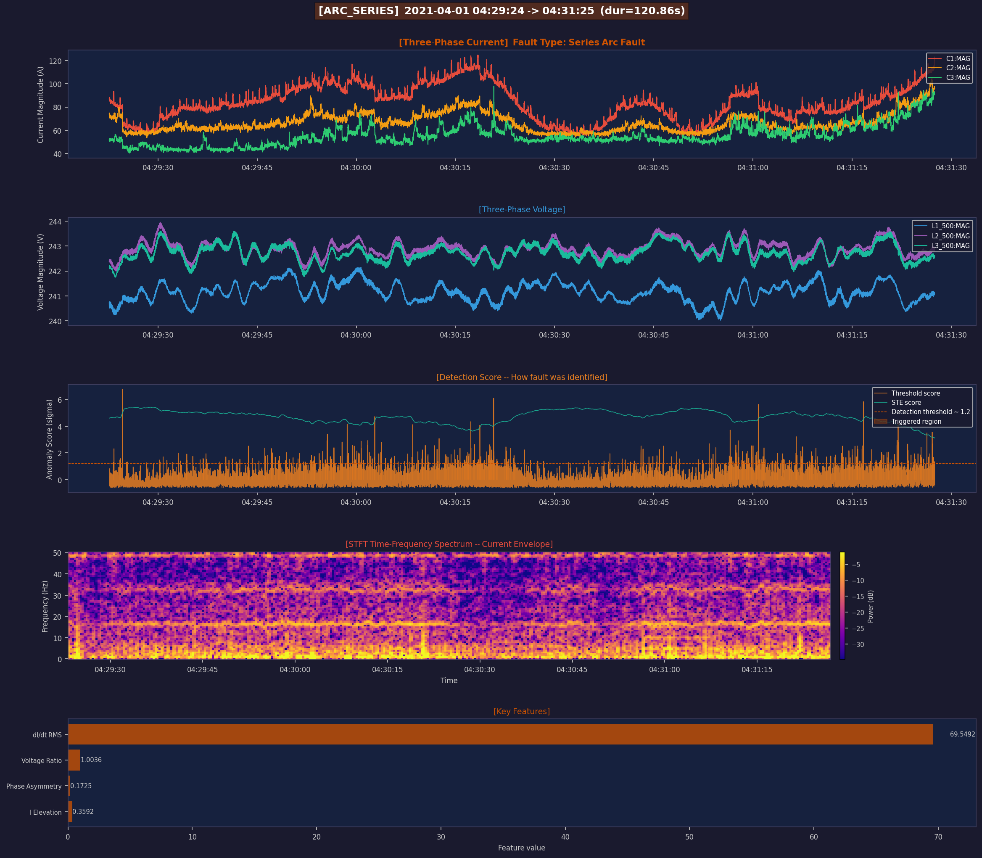This screenshot has width=982, height=858.
Task: Click the Detection threshold ~ 1.2 legend item
Action: tap(930, 412)
